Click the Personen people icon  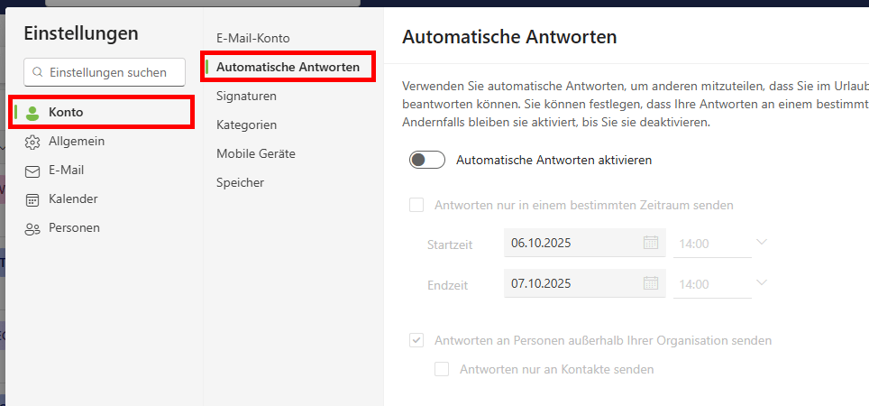point(33,228)
